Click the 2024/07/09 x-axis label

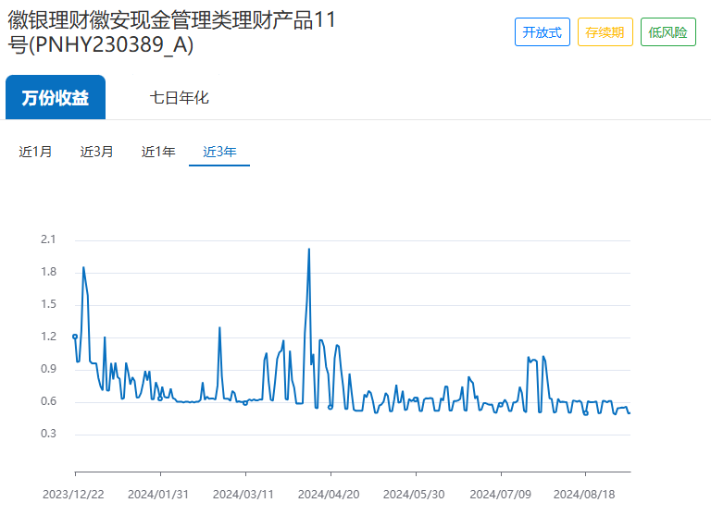(500, 494)
